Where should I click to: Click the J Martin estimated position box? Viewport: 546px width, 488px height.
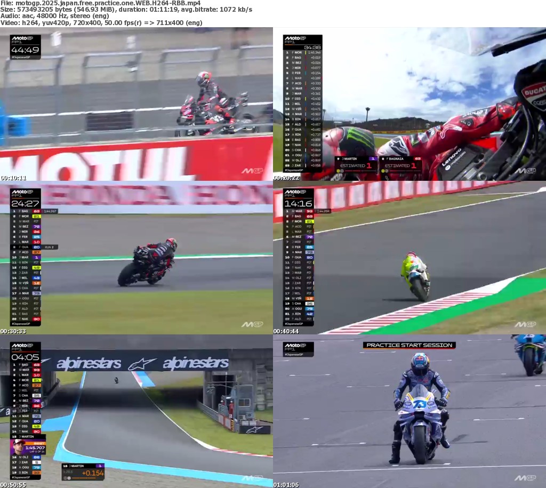tap(356, 163)
